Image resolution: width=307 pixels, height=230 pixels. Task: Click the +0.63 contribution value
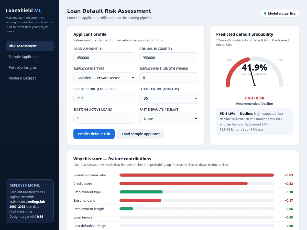click(289, 175)
